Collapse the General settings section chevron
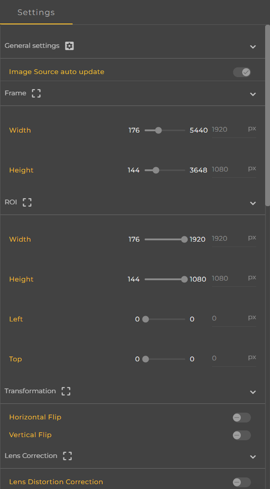Image resolution: width=270 pixels, height=489 pixels. point(253,47)
